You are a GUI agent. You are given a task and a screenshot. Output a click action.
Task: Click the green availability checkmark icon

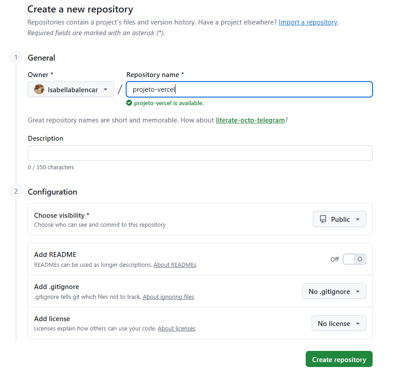pyautogui.click(x=129, y=103)
